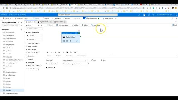Open the data flow via activity's edit icon
Screen dimensions: 178x100
click(x=76, y=33)
